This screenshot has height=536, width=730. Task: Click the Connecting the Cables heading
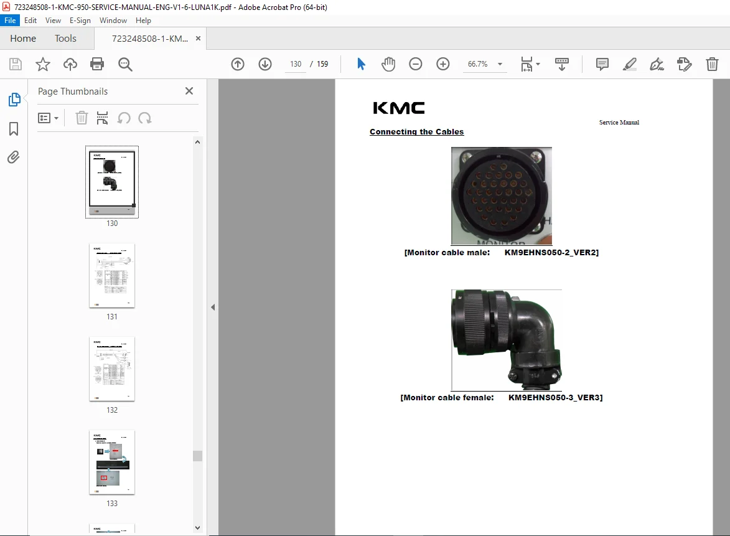pyautogui.click(x=417, y=132)
